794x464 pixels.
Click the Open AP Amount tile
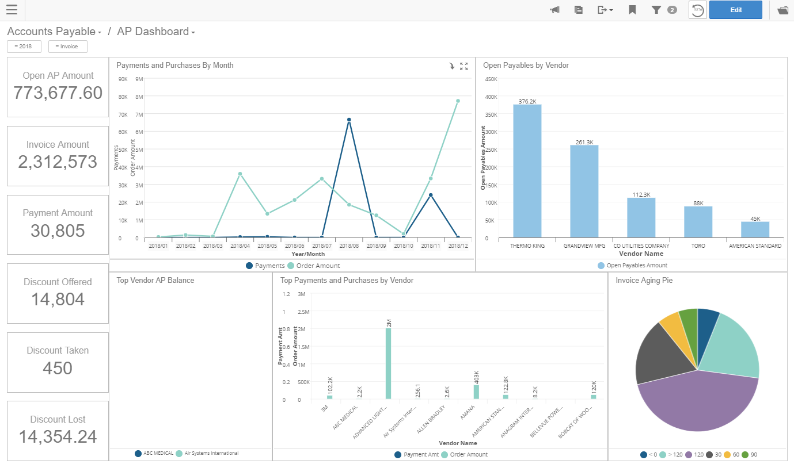pyautogui.click(x=57, y=87)
